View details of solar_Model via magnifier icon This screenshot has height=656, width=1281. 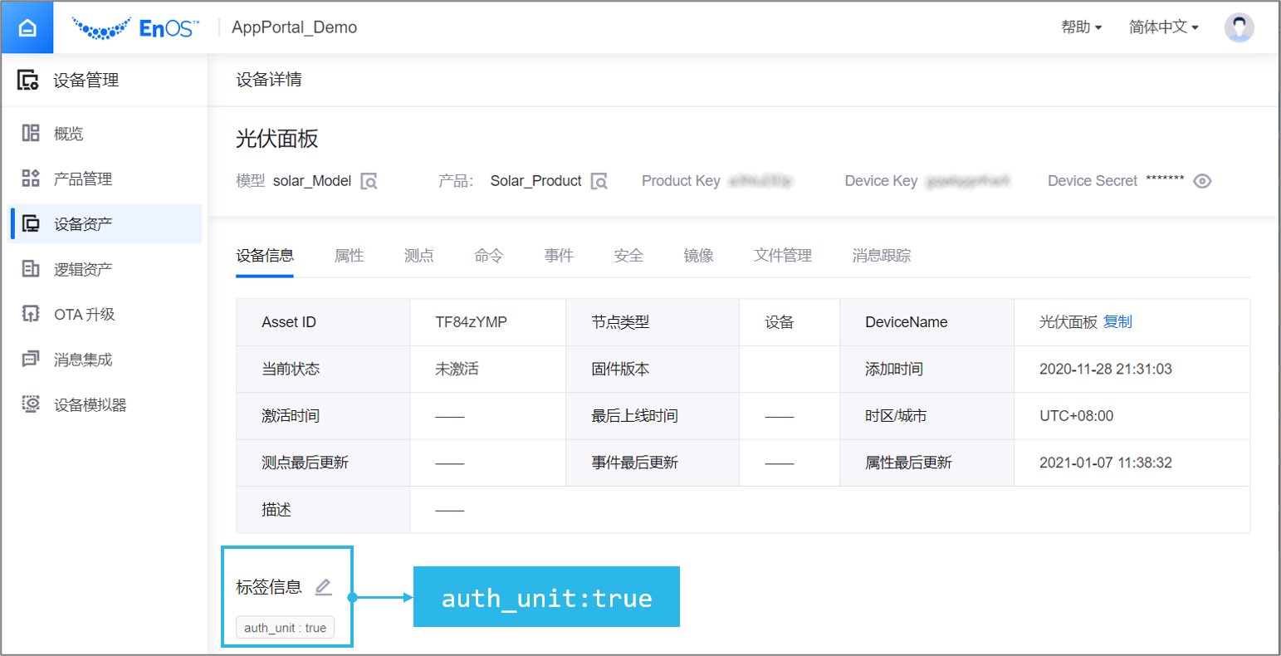369,180
